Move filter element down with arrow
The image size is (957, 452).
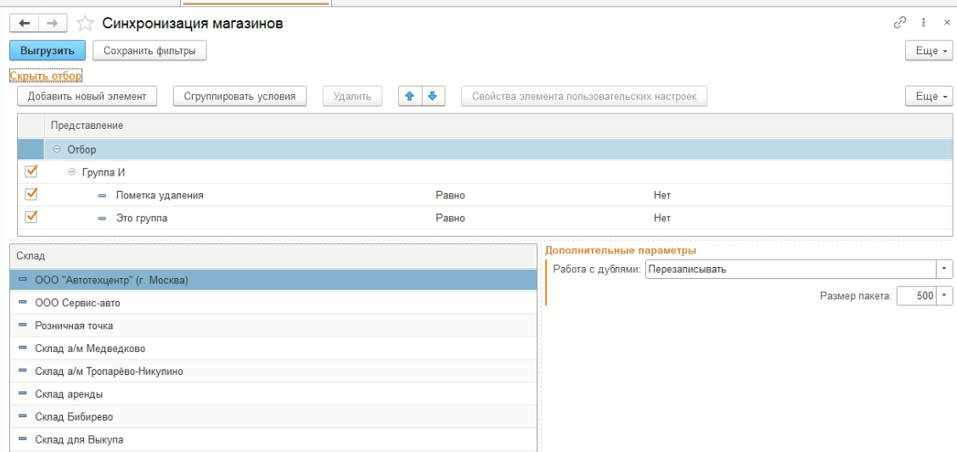432,96
